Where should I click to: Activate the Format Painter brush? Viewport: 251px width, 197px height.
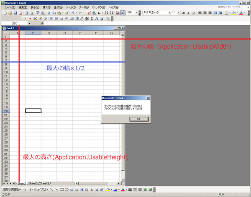click(67, 13)
